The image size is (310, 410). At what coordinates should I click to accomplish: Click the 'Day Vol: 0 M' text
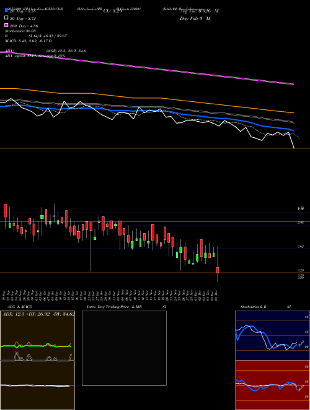click(x=195, y=18)
